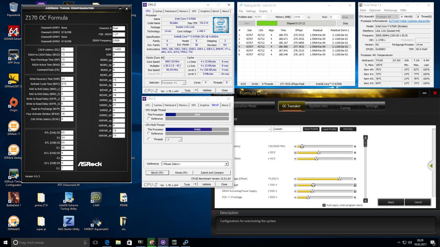Viewport: 440px width, 247px height.
Task: Open the prime 27.9 folder
Action: tap(41, 199)
